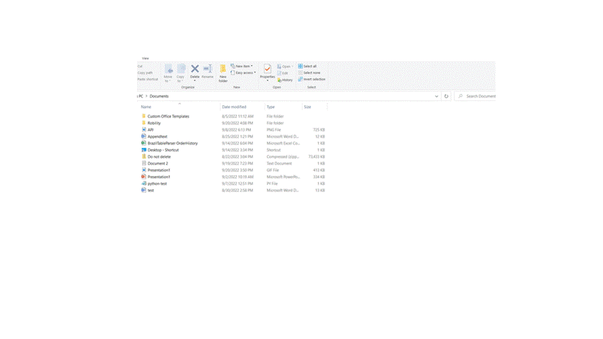Open Properties from the ribbon
The width and height of the screenshot is (603, 339).
[267, 69]
